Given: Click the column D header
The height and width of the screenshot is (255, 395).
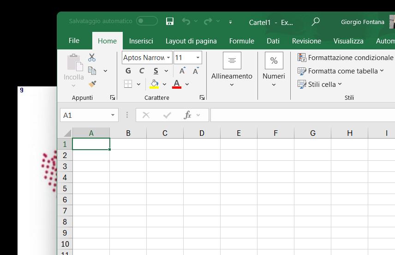Looking at the screenshot, I should [202, 133].
